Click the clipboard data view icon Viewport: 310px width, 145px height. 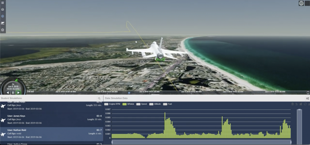[292, 104]
